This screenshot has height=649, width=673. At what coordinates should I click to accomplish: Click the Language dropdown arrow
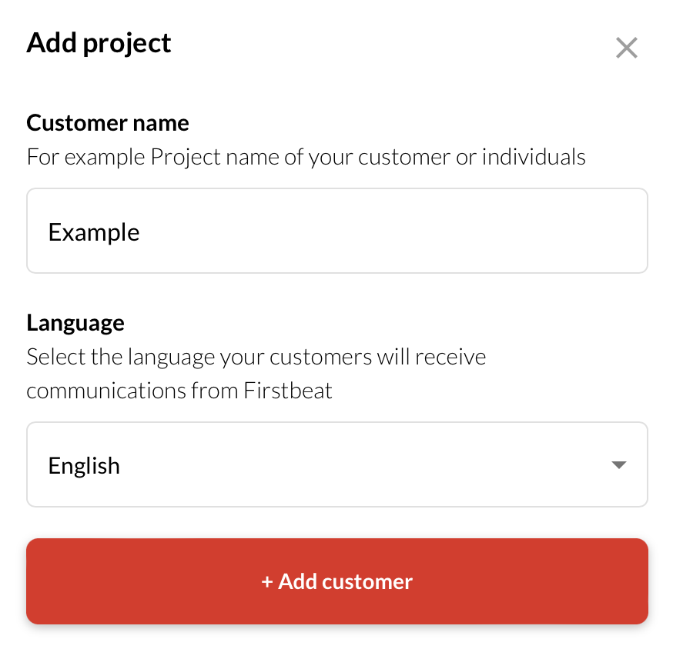(x=618, y=465)
